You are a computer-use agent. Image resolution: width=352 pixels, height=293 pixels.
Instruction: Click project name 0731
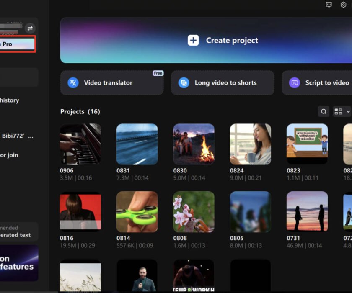click(x=293, y=238)
